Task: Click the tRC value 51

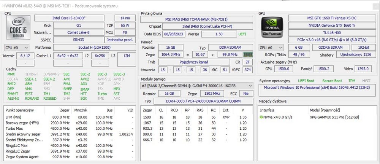Action: point(225,70)
